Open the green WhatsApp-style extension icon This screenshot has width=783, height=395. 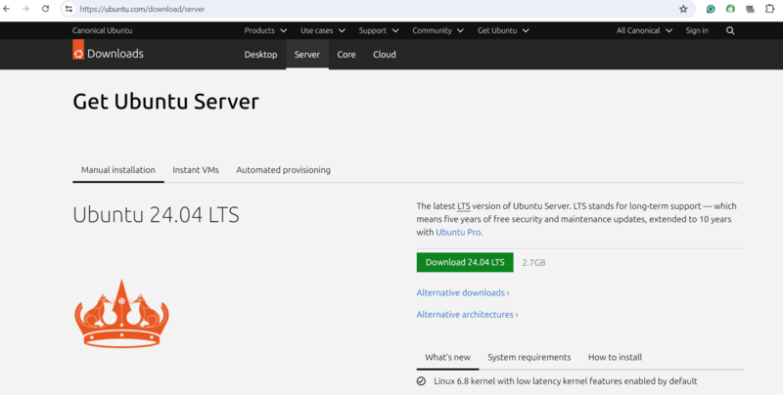711,9
